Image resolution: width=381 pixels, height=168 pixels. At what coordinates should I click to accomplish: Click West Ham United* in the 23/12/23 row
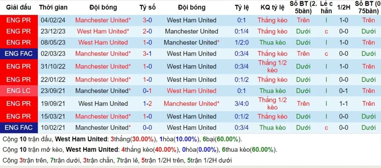[103, 31]
